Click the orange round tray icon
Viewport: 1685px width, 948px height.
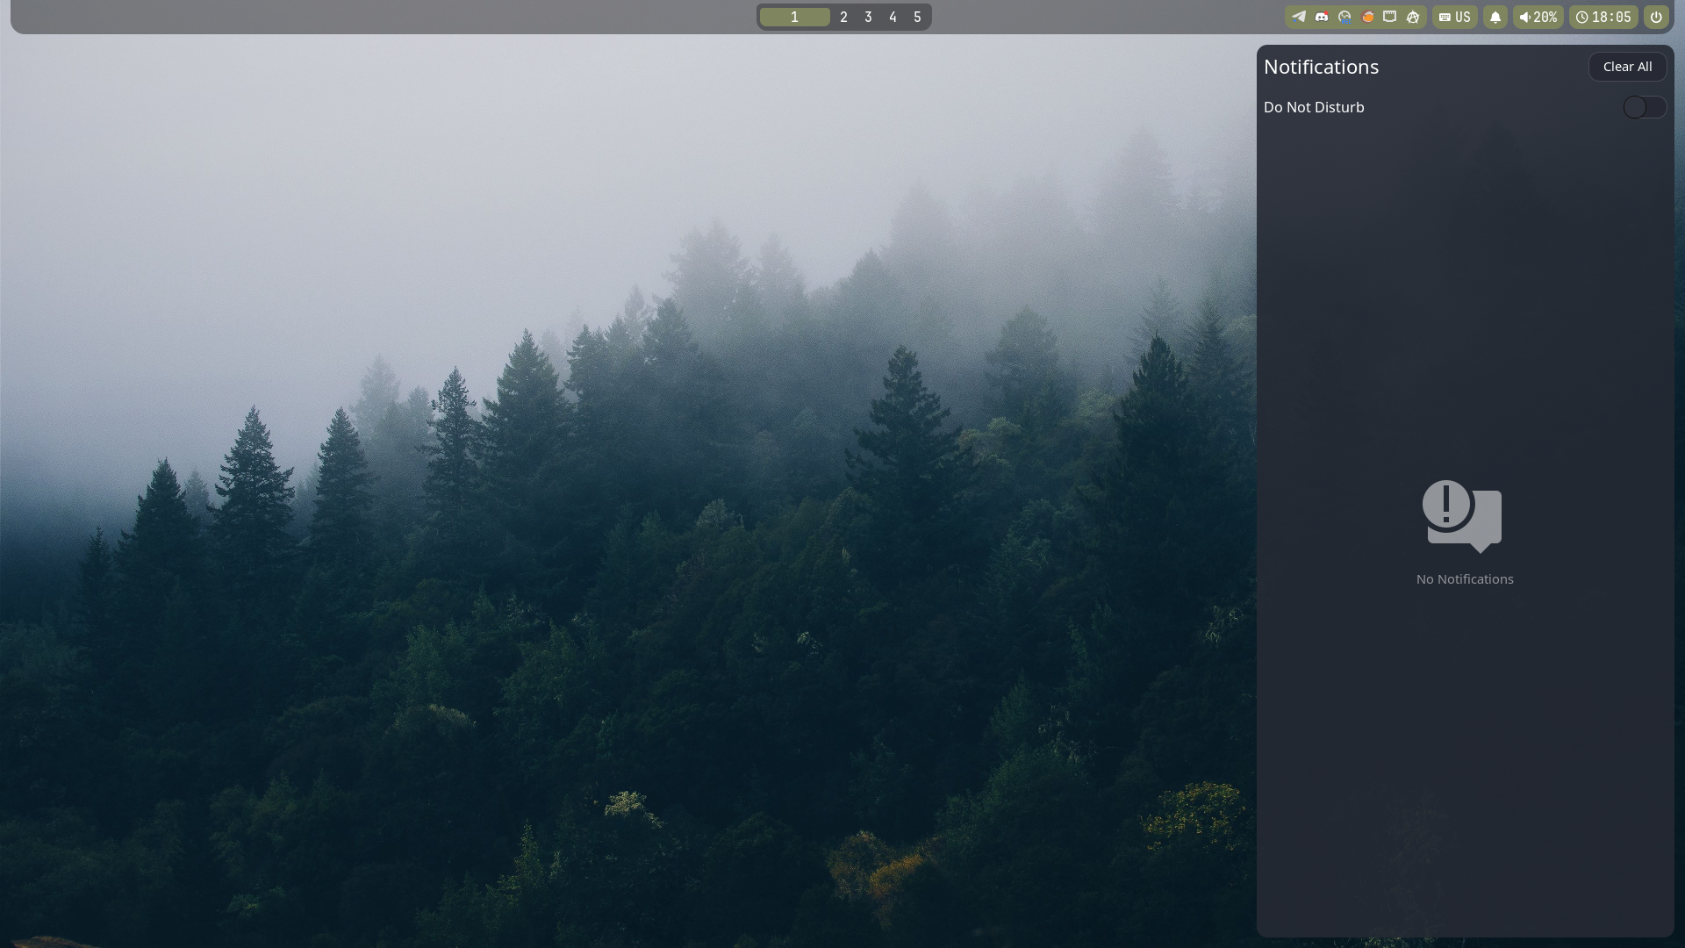coord(1367,17)
